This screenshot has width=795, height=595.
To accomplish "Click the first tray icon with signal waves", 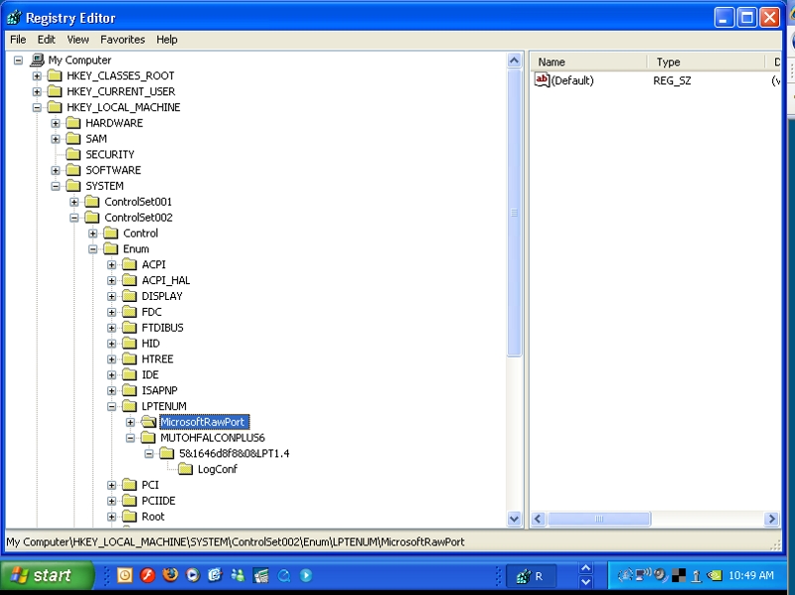I will (x=626, y=575).
